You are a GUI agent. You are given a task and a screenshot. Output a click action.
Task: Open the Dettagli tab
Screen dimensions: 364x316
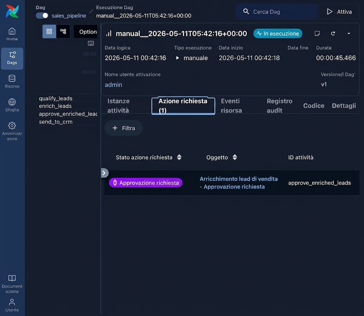pyautogui.click(x=344, y=106)
